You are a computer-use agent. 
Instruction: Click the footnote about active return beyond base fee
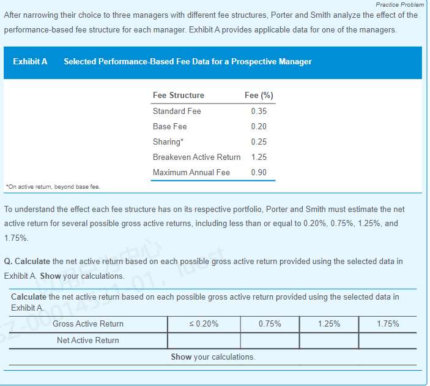(x=52, y=186)
